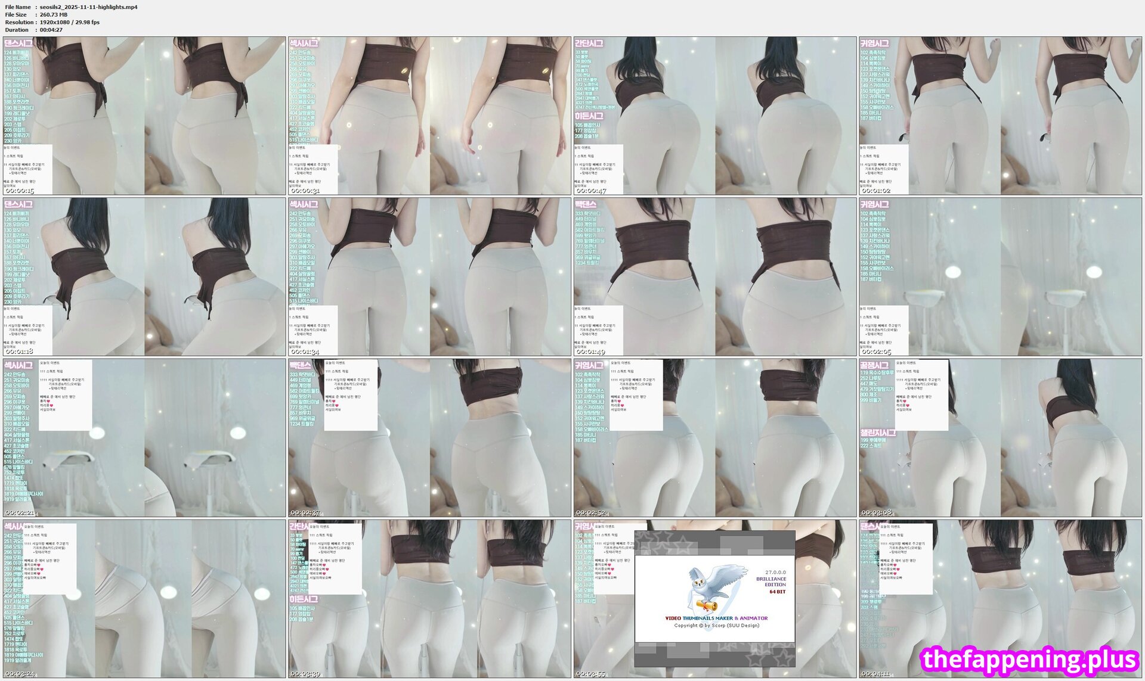Viewport: 1145px width, 681px height.
Task: Select the frame at 00:02:52
Action: pyautogui.click(x=714, y=438)
